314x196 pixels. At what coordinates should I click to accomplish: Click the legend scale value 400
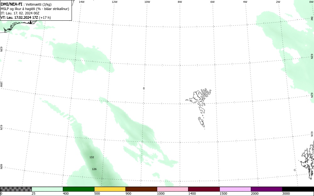point(66,193)
